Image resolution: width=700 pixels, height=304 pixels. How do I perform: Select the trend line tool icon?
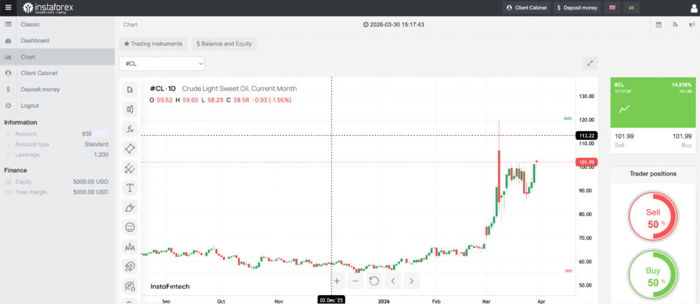coord(130,168)
